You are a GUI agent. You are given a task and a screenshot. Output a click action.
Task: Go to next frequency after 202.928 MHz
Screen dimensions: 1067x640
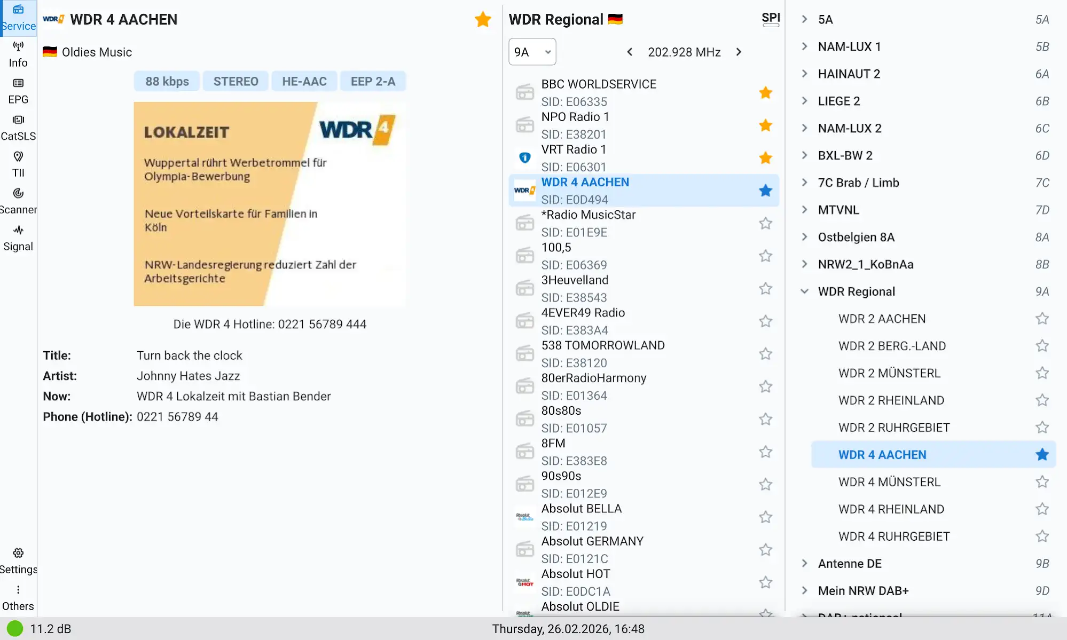tap(739, 52)
